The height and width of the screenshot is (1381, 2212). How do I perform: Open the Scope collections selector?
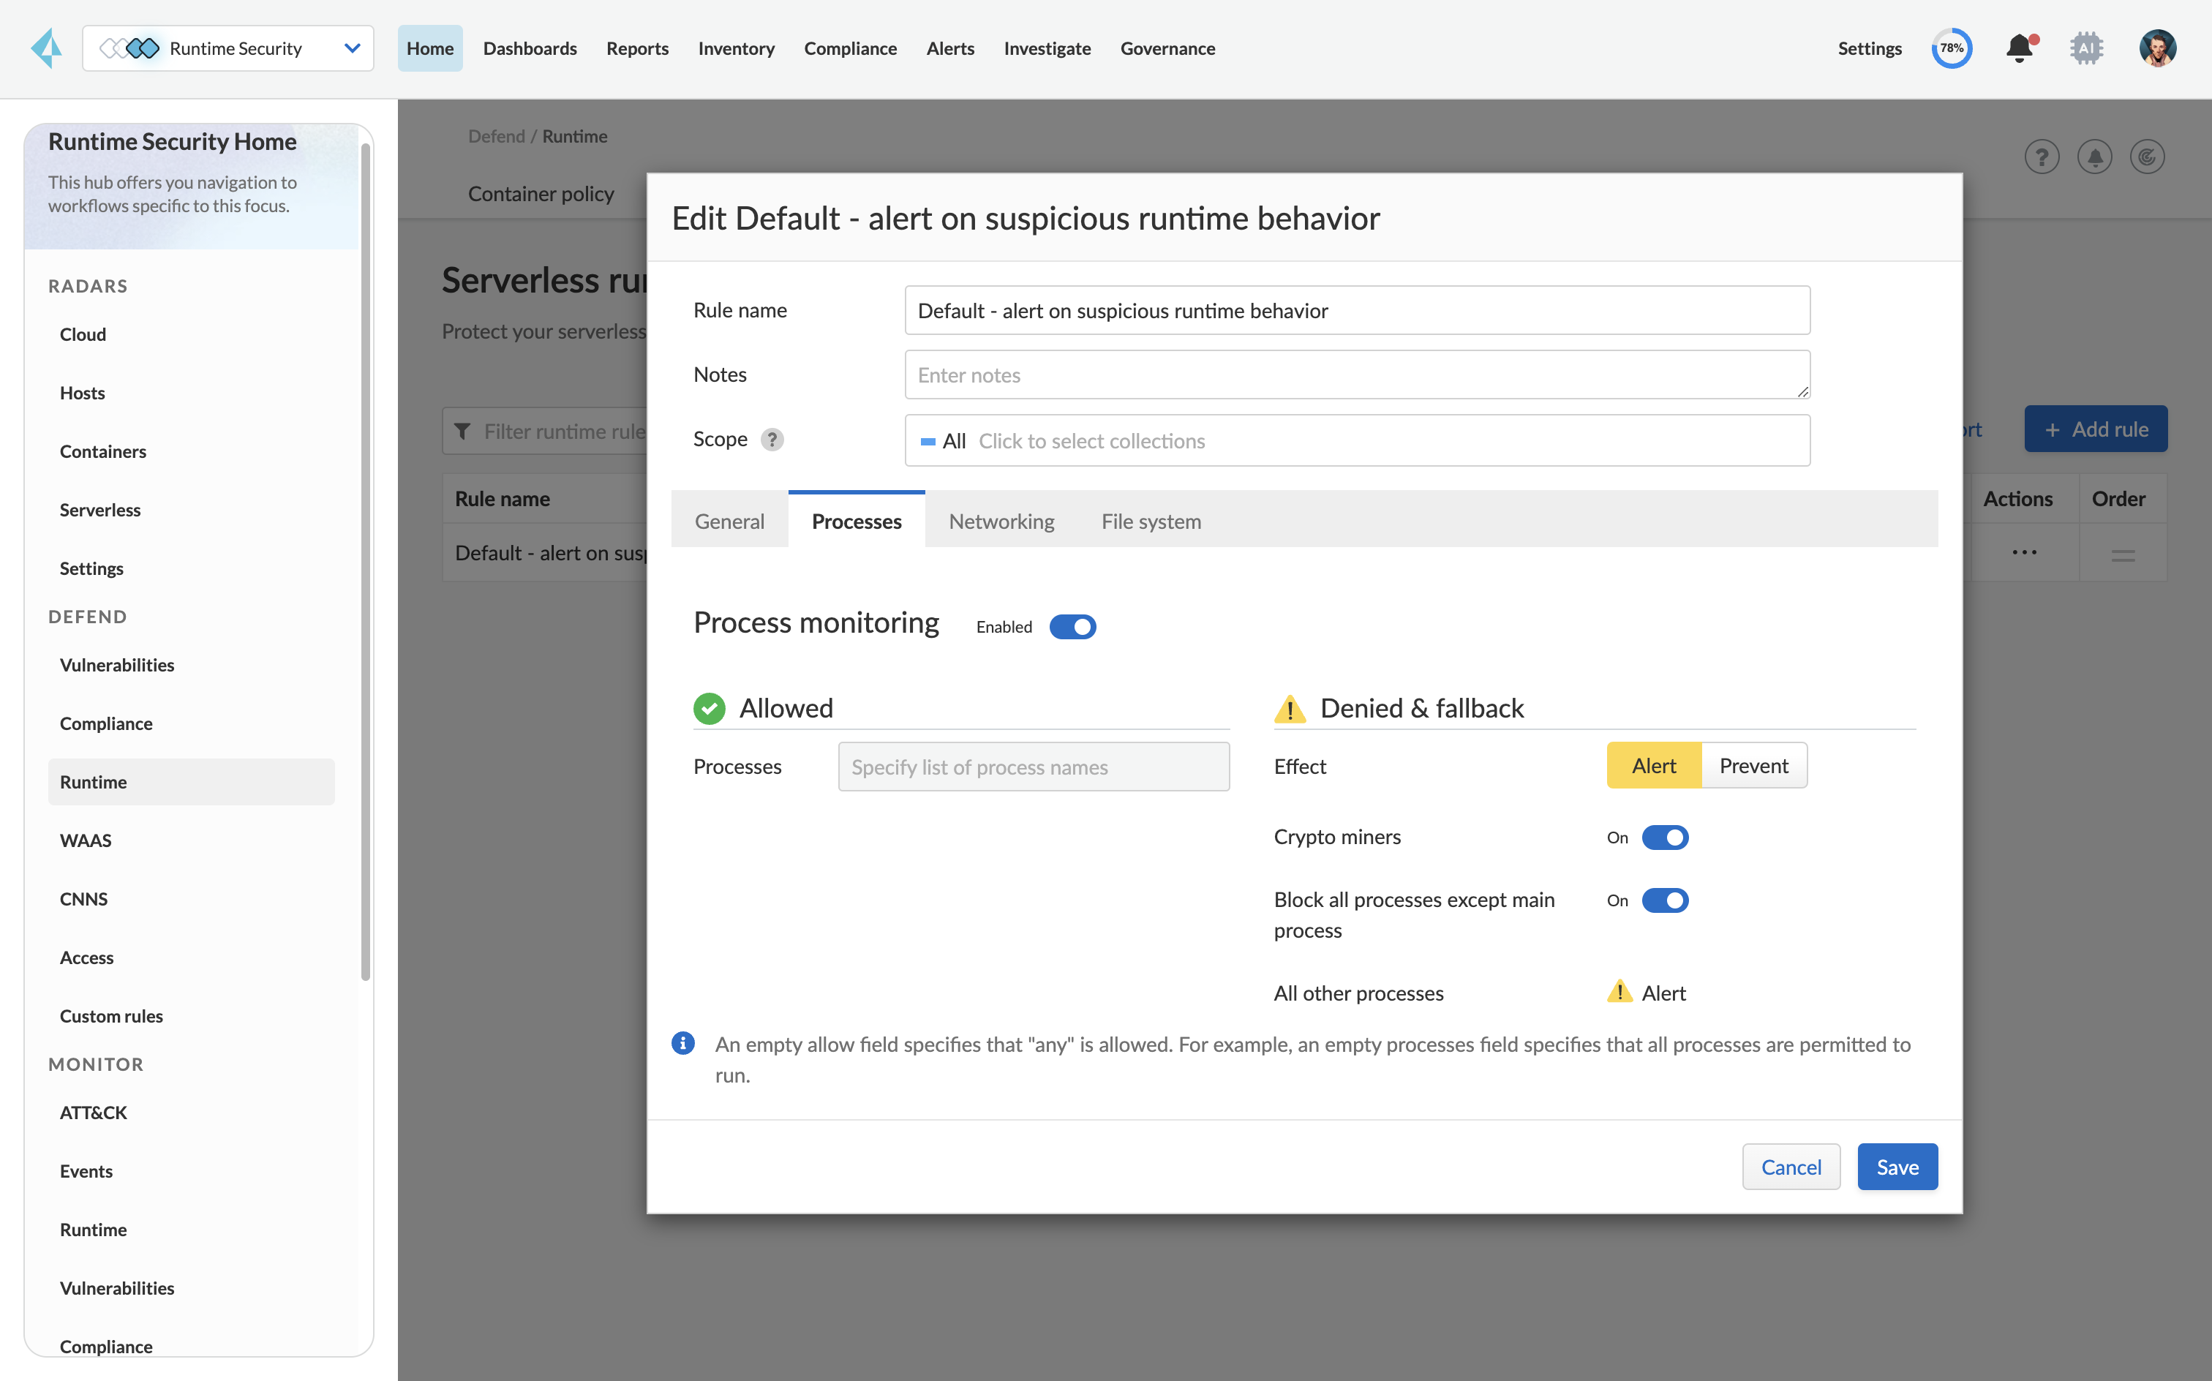click(1356, 441)
